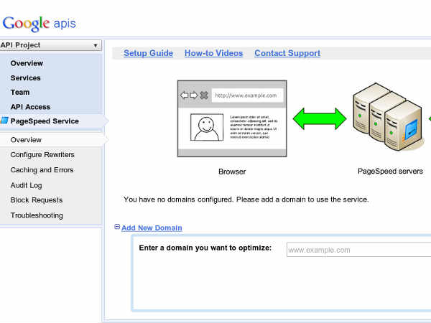Select Team in the sidebar

pyautogui.click(x=20, y=92)
